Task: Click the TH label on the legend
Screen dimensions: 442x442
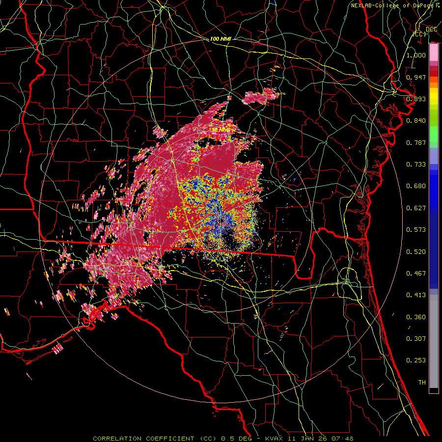Action: (x=422, y=383)
